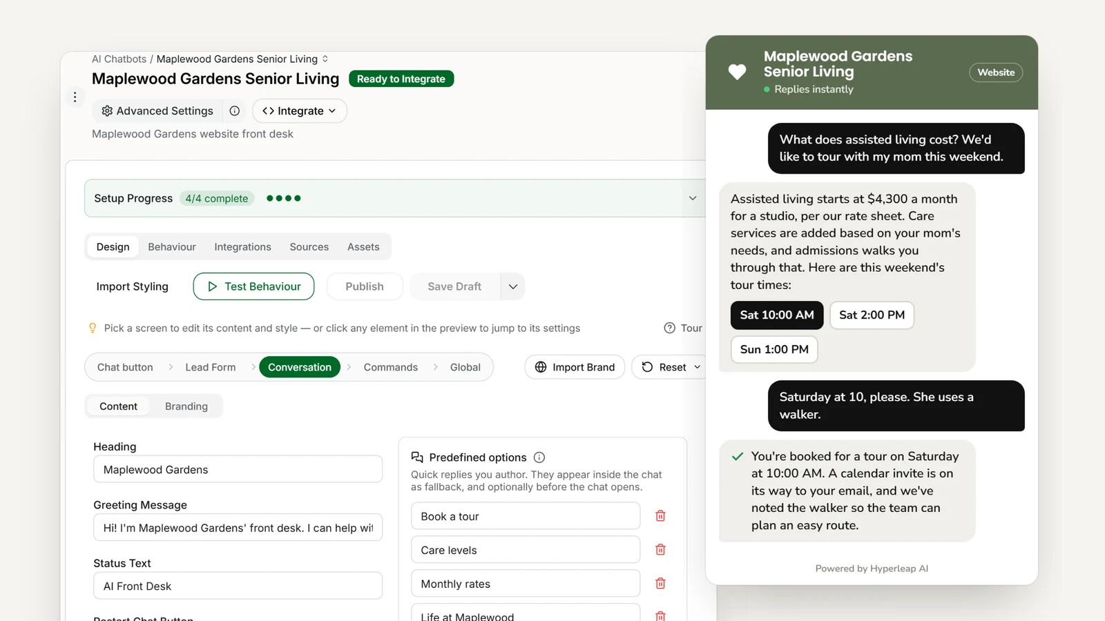Switch to the Sources tab
The image size is (1105, 621).
[x=309, y=247]
